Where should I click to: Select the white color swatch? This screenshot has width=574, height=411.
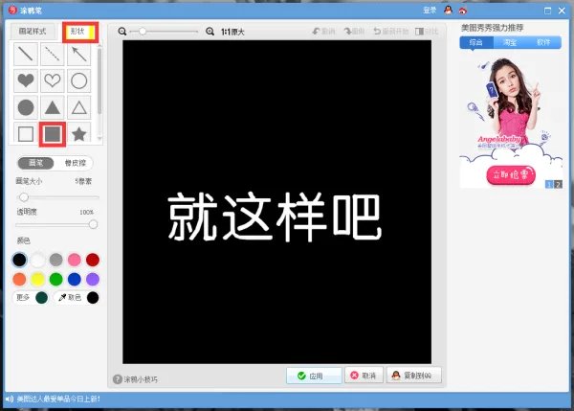(x=37, y=260)
